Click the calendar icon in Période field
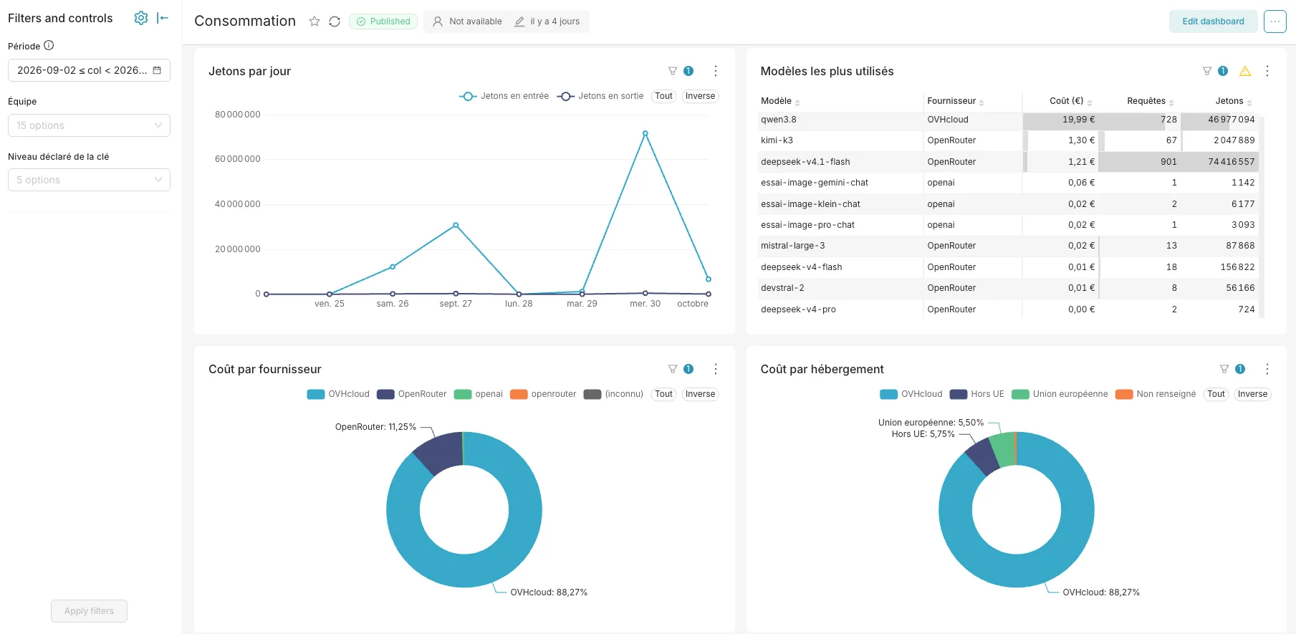The height and width of the screenshot is (634, 1296). (157, 70)
